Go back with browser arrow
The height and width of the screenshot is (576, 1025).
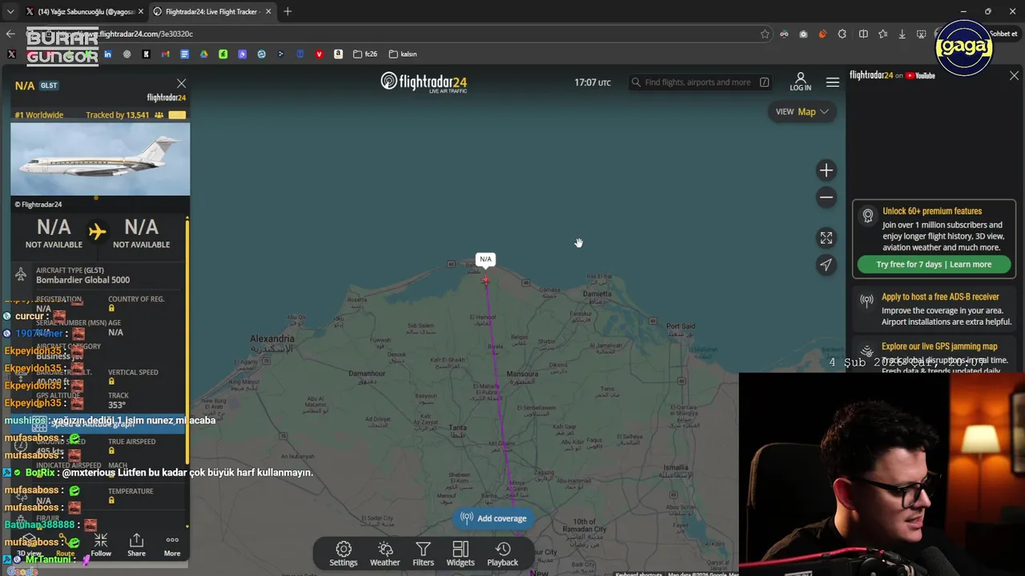10,34
